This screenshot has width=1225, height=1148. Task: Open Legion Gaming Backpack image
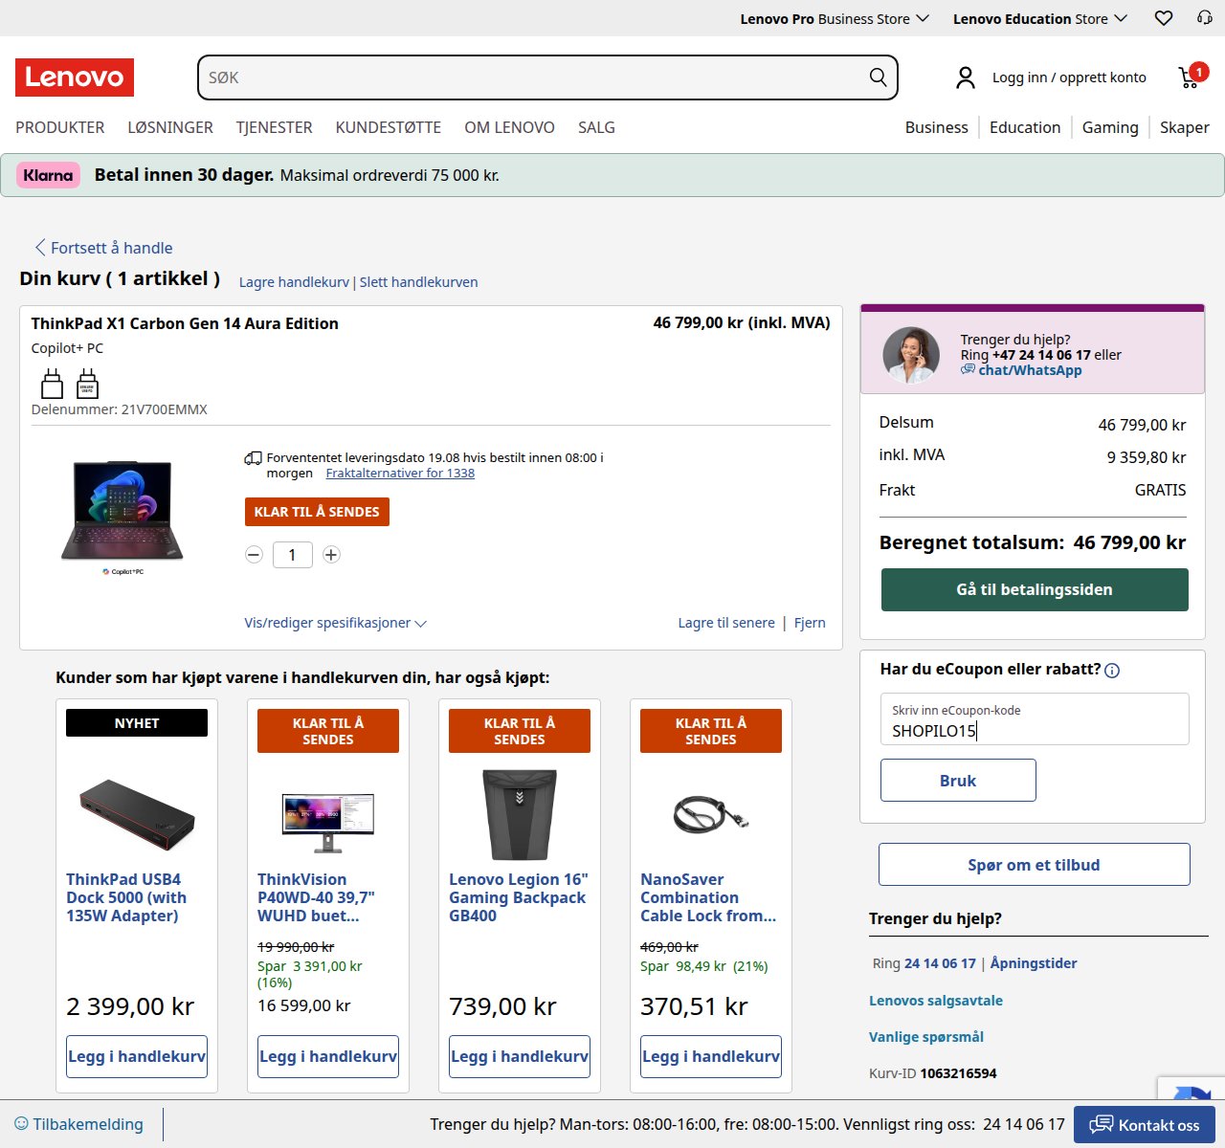pyautogui.click(x=520, y=815)
